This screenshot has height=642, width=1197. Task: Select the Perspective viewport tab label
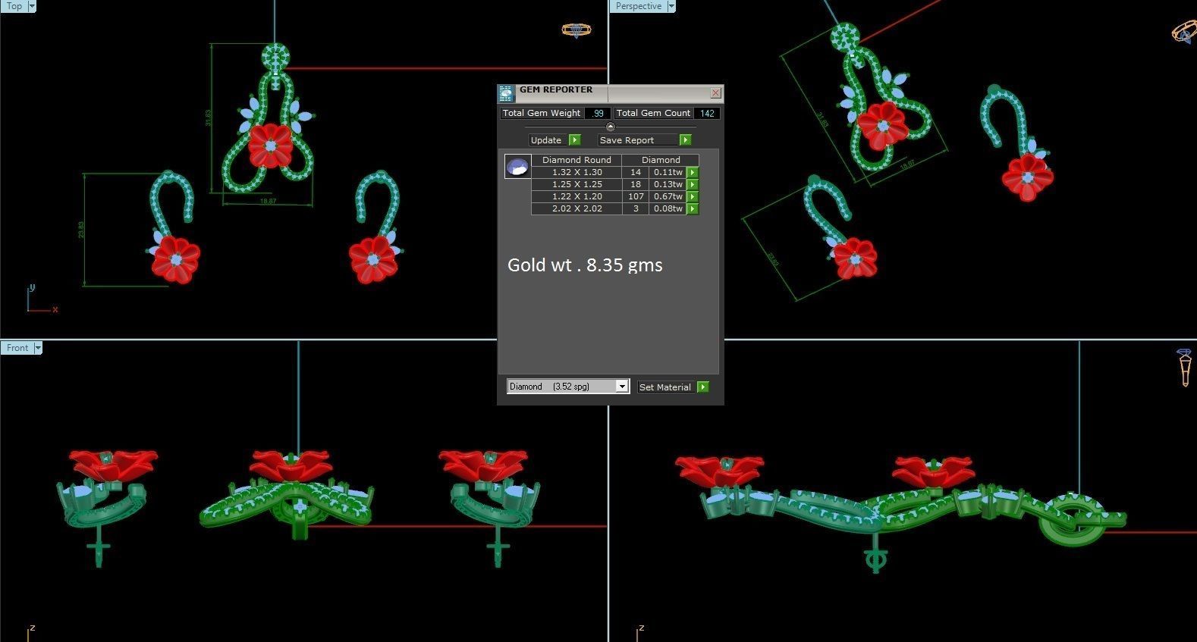coord(639,6)
